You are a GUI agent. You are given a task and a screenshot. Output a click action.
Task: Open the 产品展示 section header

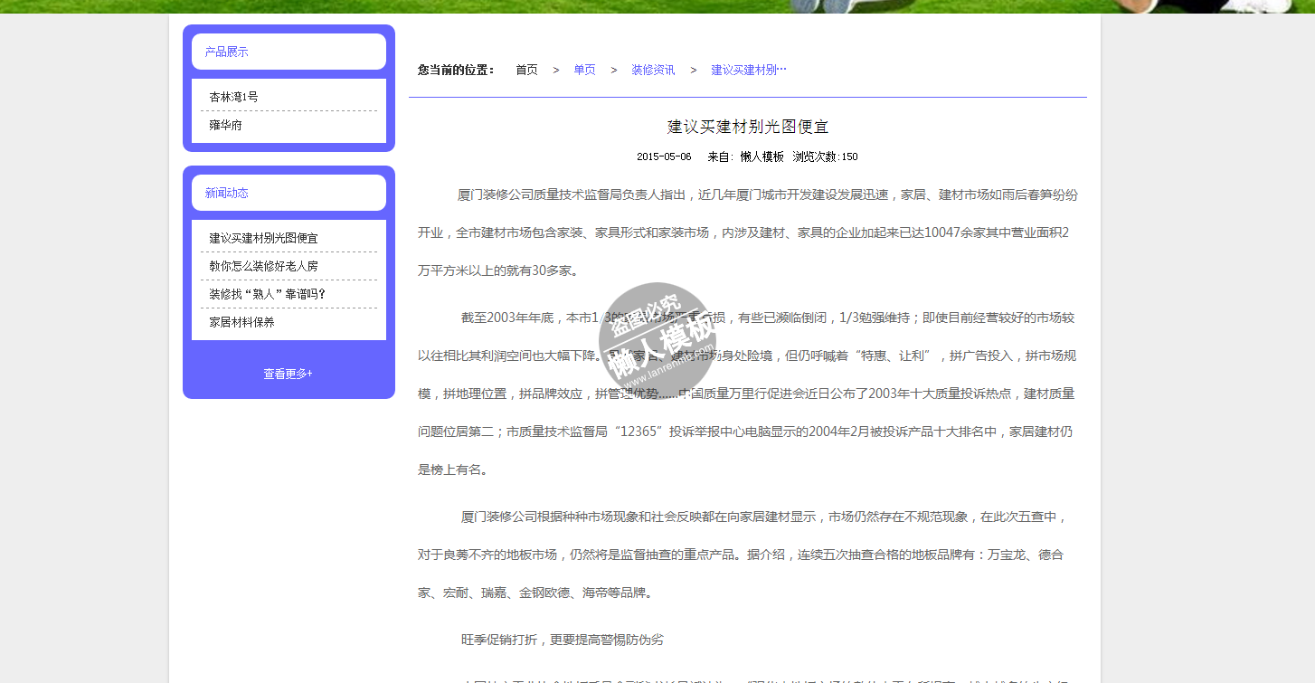226,52
